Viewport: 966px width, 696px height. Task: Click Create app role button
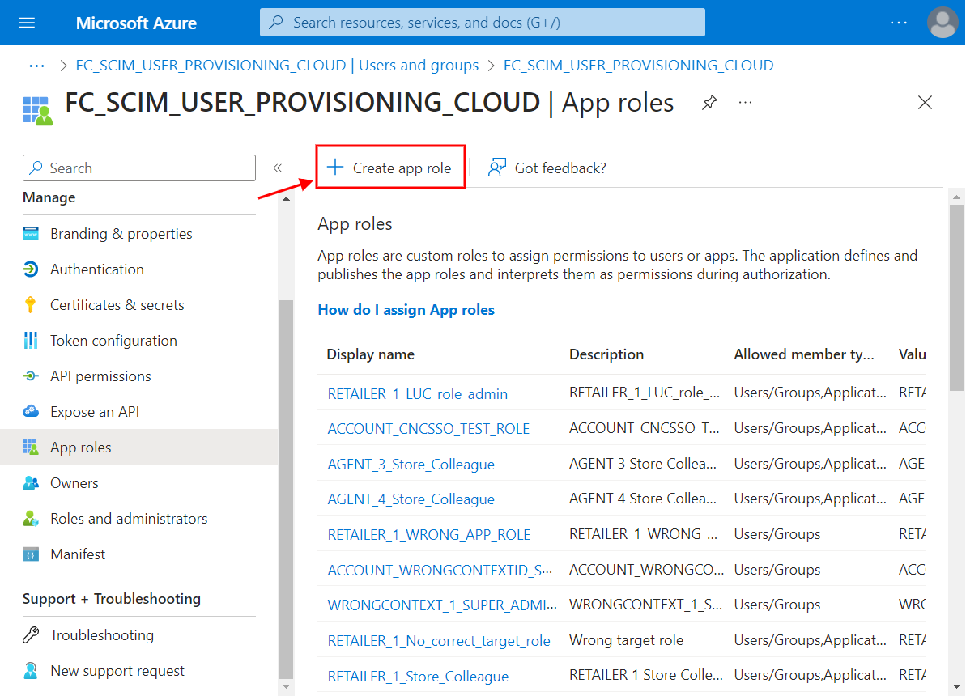[390, 168]
